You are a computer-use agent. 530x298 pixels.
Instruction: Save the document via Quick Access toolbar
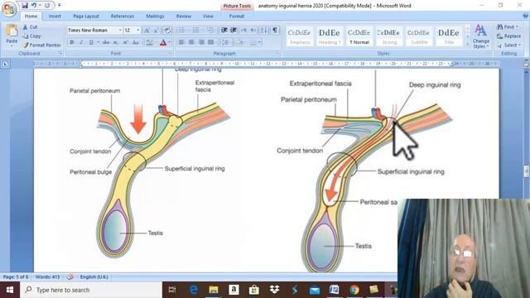25,6
